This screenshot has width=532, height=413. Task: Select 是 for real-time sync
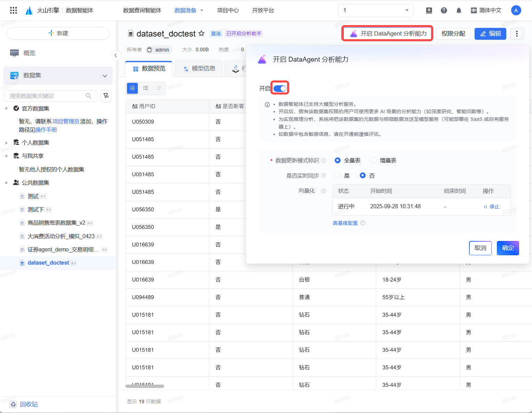click(338, 176)
